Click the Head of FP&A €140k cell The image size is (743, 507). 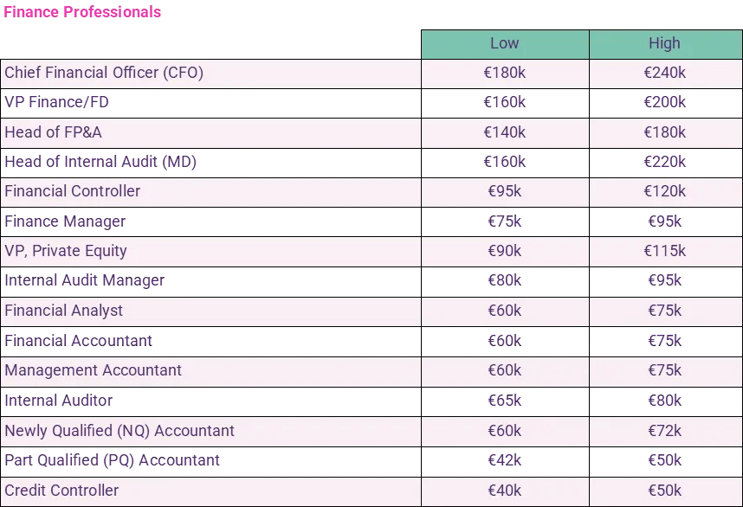[504, 132]
